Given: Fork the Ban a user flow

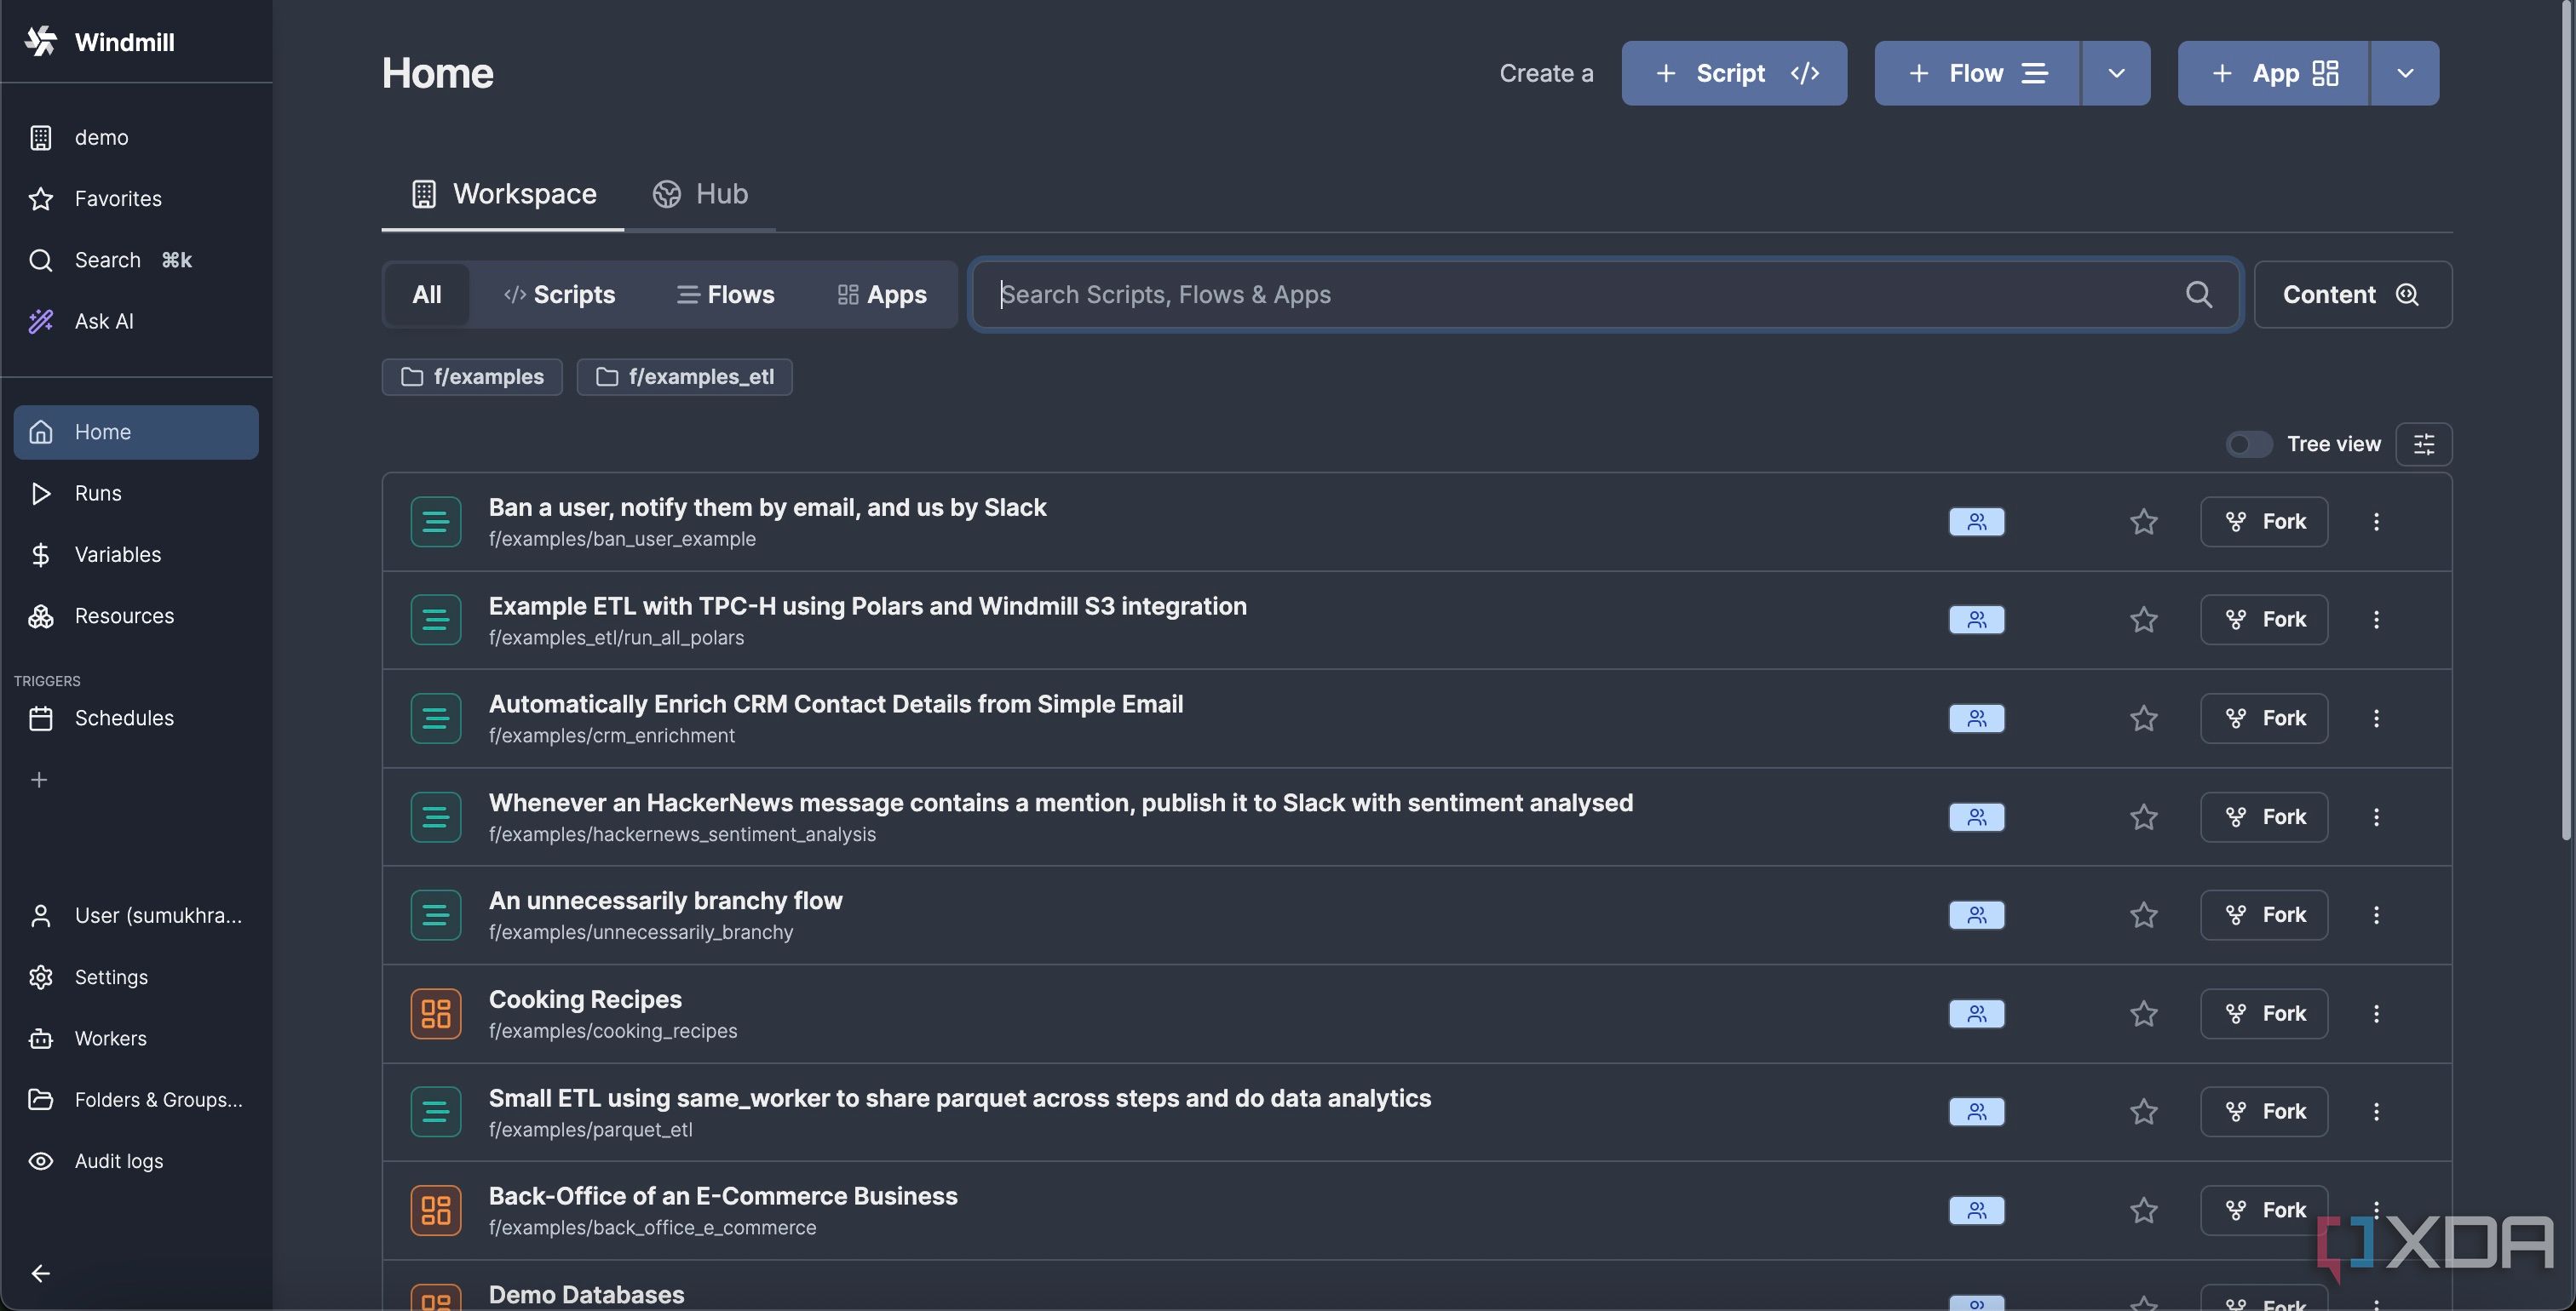Looking at the screenshot, I should coord(2264,522).
